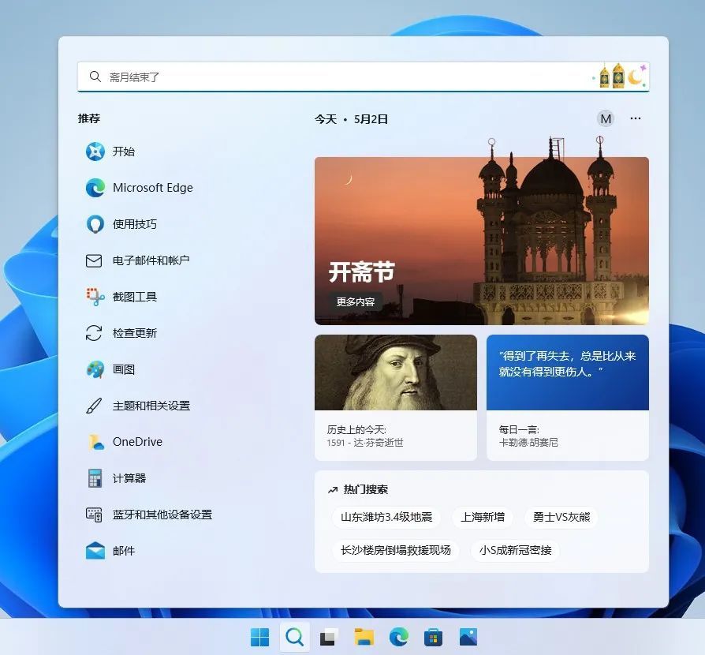Screen dimensions: 705x655
Task: Click the trending arrow icon beside 热门搜索
Action: point(333,490)
